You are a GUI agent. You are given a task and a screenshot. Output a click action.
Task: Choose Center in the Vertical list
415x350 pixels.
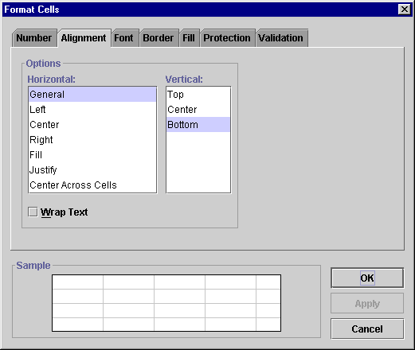[198, 110]
